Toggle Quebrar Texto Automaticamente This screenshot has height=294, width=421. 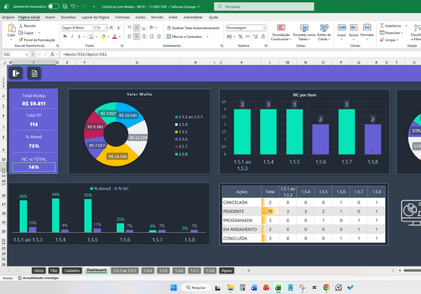coord(193,28)
